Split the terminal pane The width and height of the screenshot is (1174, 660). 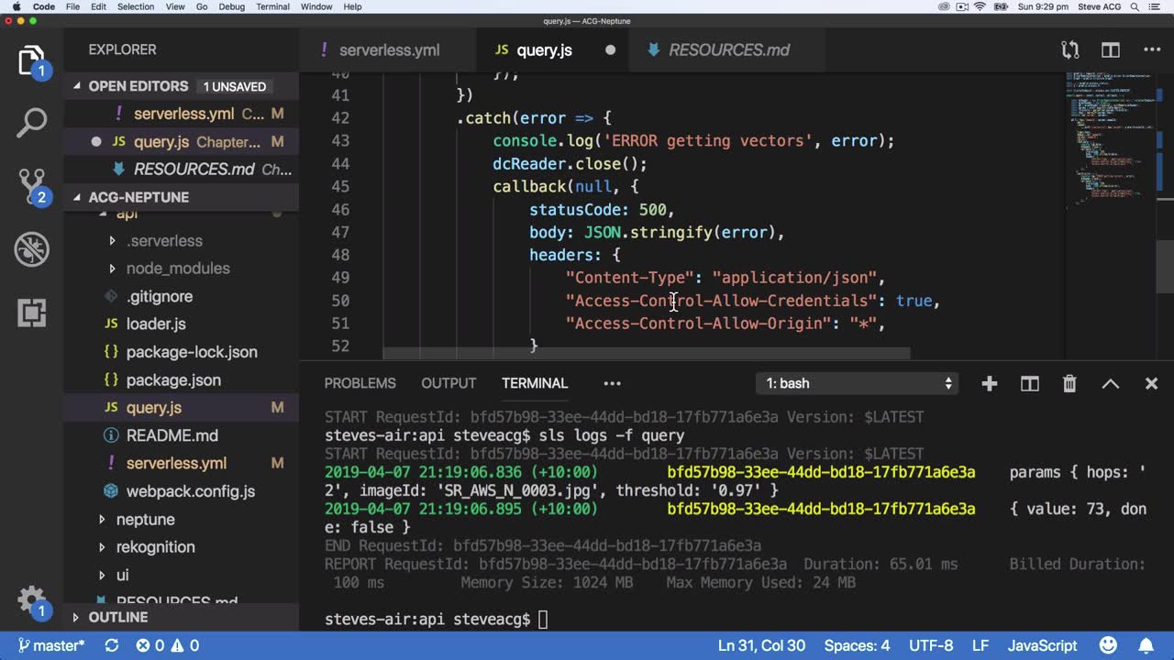pos(1029,384)
